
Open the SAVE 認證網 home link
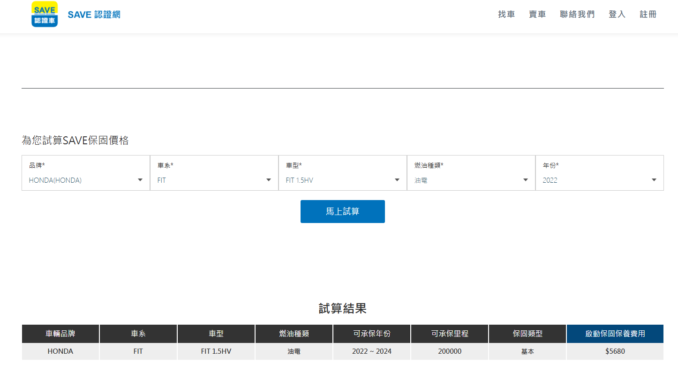coord(94,15)
